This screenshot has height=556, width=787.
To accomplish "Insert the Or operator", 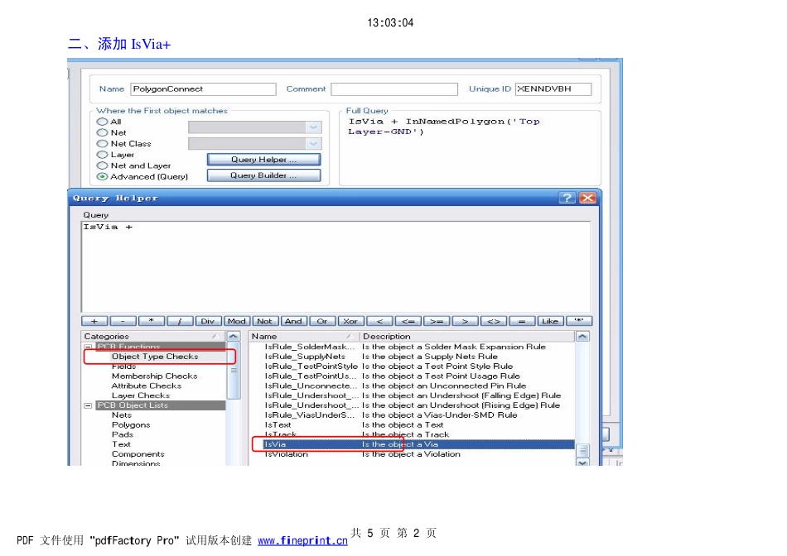I will tap(323, 321).
